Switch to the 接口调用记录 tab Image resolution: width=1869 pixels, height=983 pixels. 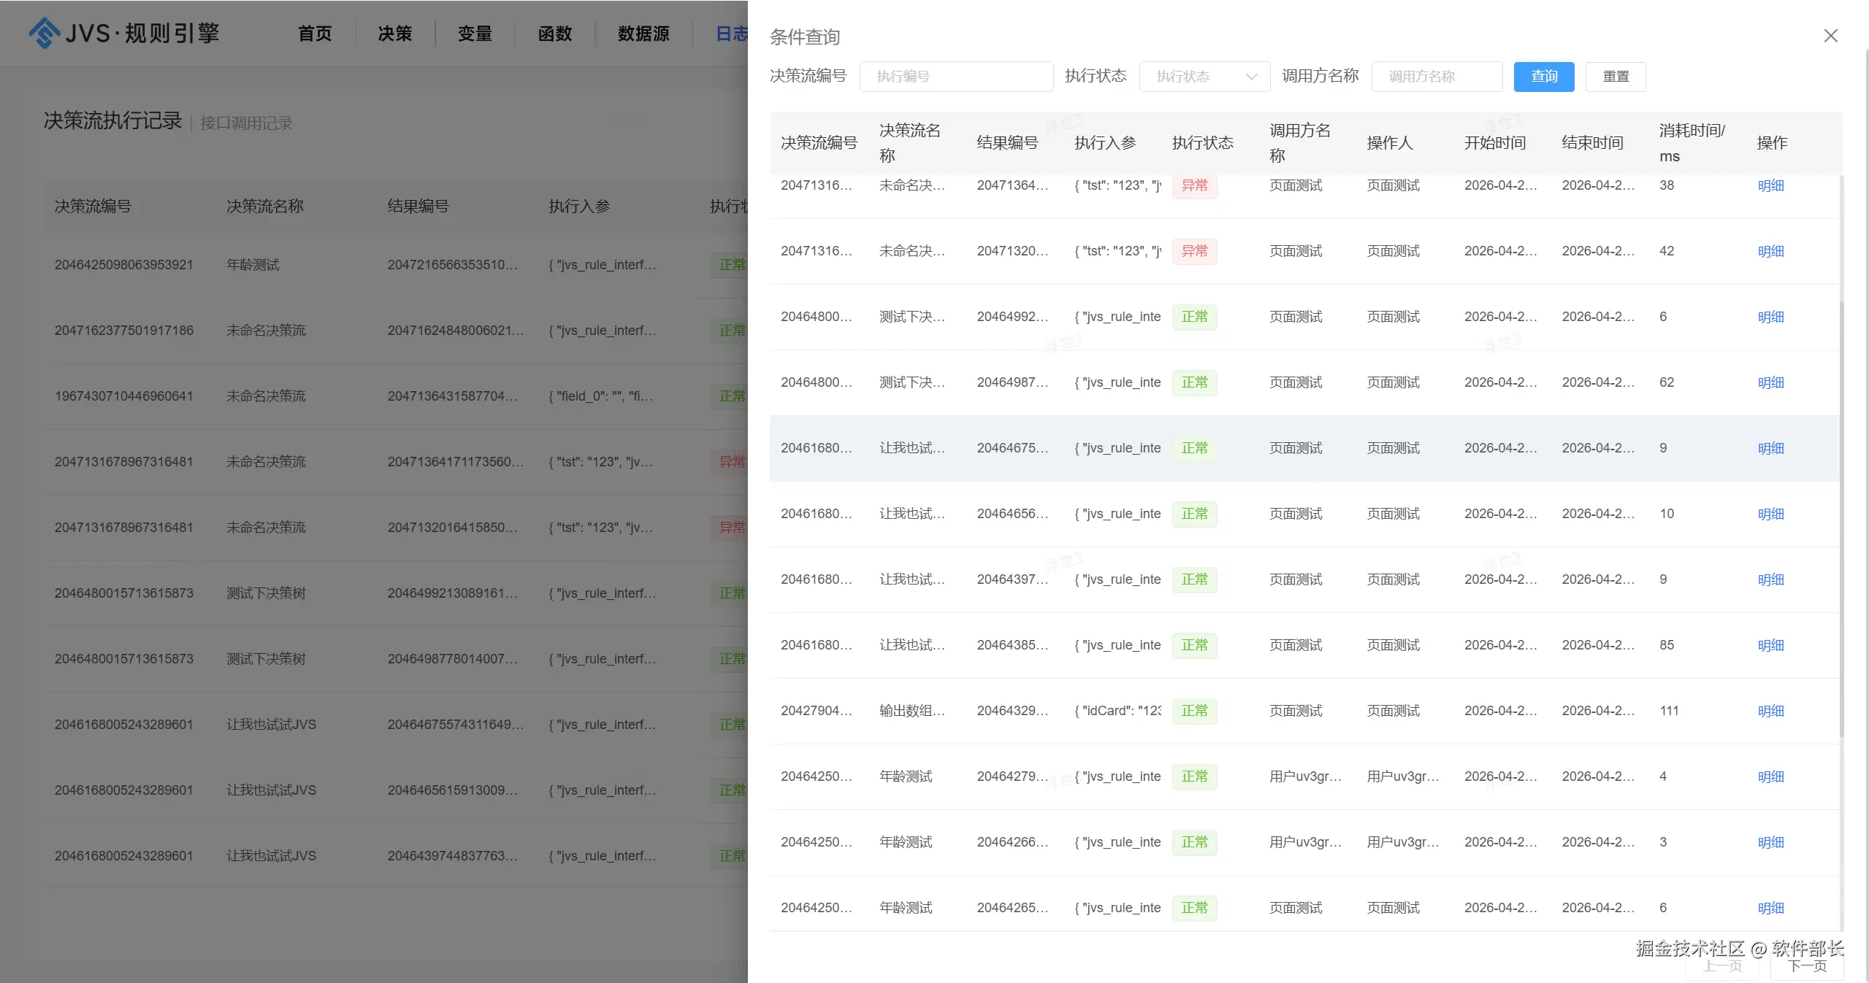coord(246,123)
